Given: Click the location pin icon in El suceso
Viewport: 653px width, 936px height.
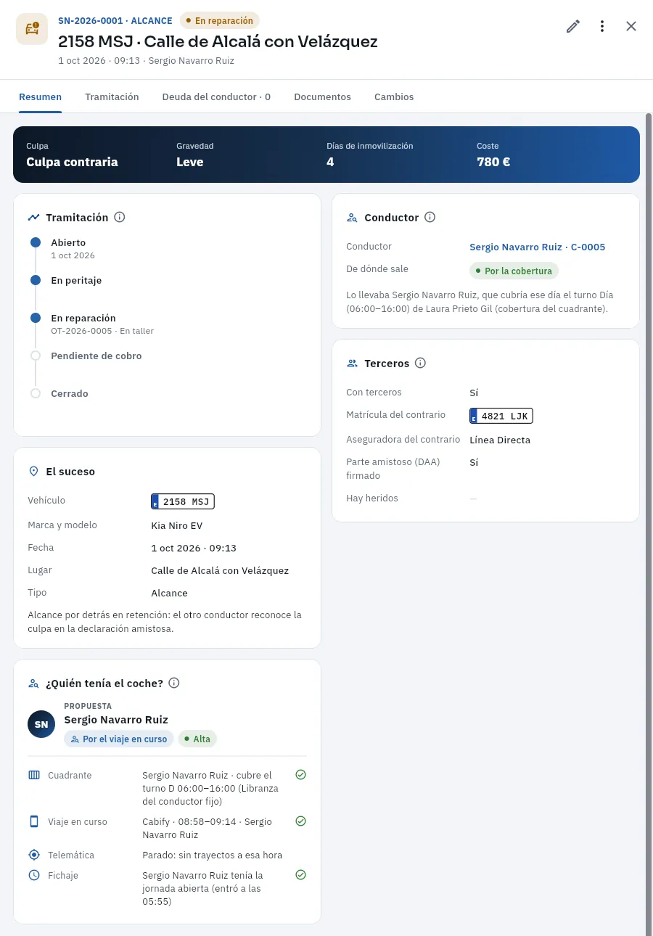Looking at the screenshot, I should (33, 471).
